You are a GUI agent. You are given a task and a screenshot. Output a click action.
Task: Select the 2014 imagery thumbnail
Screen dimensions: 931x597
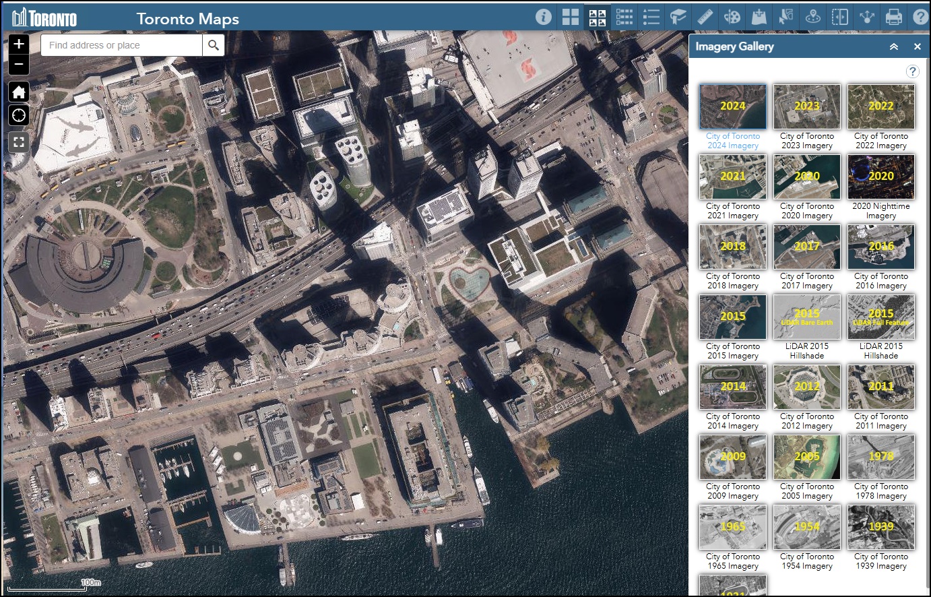click(x=733, y=387)
